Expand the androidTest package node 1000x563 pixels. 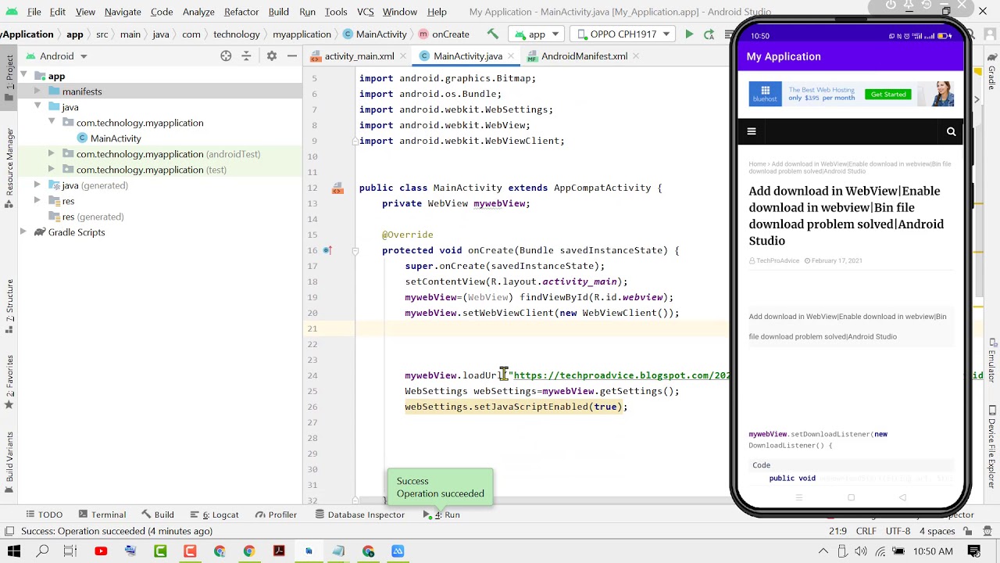pos(52,154)
